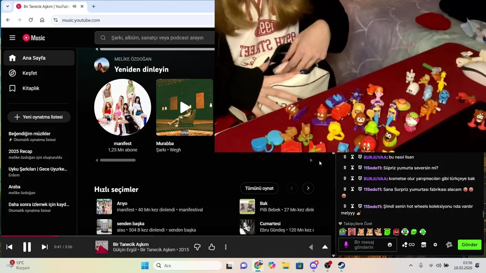Play the Murabba song thumbnail
The height and width of the screenshot is (273, 486).
(185, 107)
